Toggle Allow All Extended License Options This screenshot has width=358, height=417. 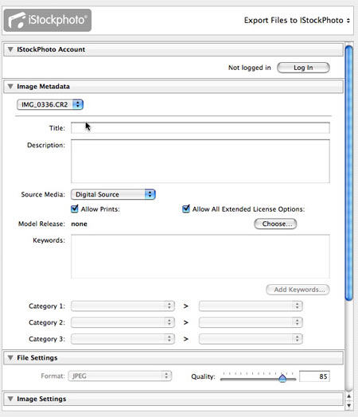pyautogui.click(x=186, y=208)
